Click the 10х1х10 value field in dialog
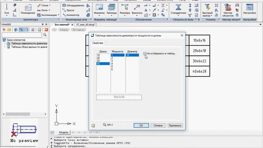Image resolution: width=263 pixels, height=148 pixels. (x=119, y=97)
